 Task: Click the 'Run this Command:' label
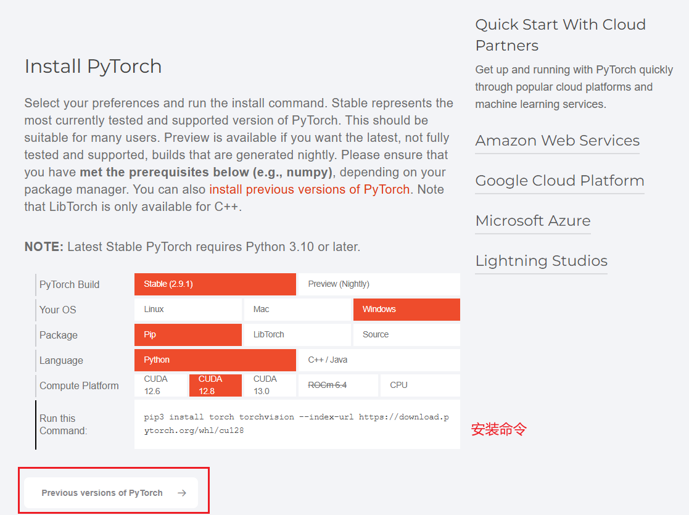click(x=64, y=424)
